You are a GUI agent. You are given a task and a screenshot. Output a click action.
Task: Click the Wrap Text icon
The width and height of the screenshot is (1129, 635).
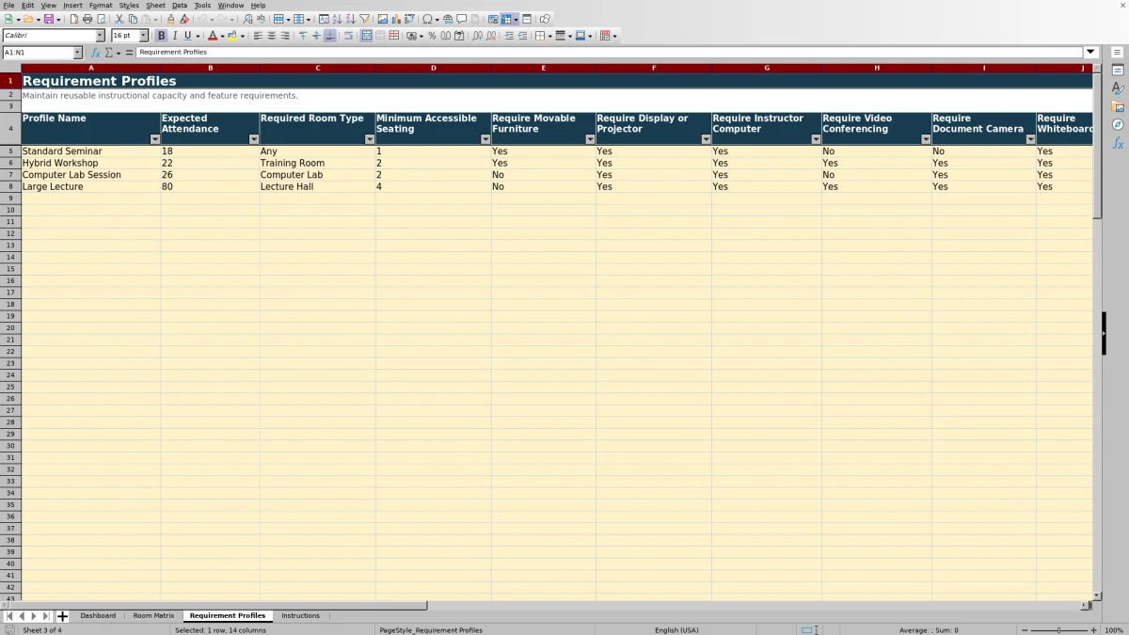348,36
